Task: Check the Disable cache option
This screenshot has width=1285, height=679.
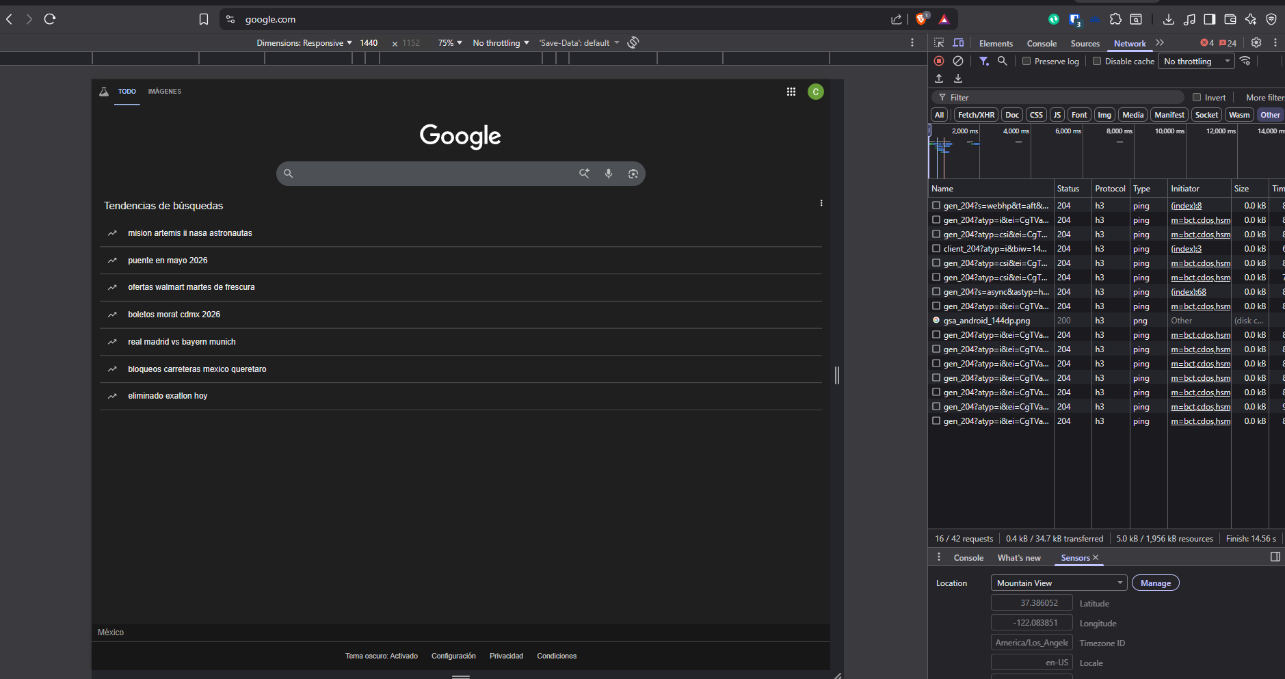Action: [1097, 61]
